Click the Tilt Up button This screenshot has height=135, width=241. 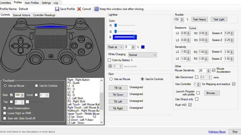(118, 88)
